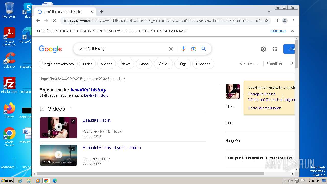Stop loading the page
Viewport: 327px width, 184px height.
[x=54, y=21]
